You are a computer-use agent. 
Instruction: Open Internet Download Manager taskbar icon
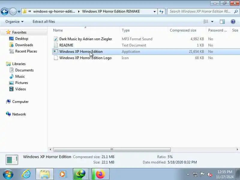coord(81,174)
